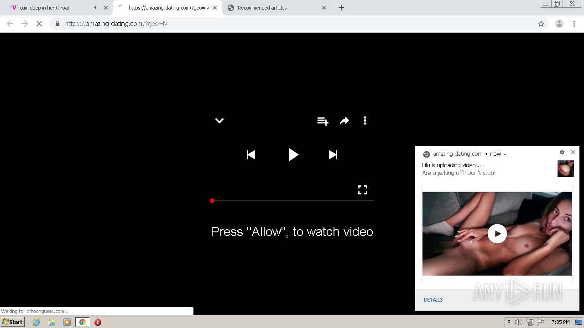Viewport: 584px width, 328px height.
Task: Open the Chrome three-dot menu
Action: click(x=574, y=24)
